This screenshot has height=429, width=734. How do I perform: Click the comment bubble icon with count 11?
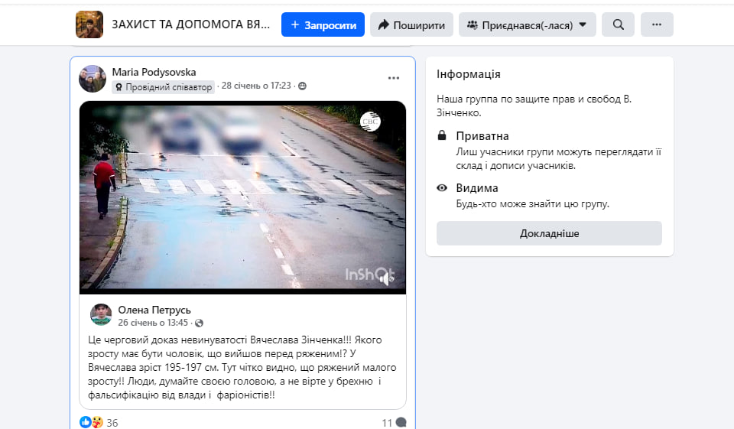pyautogui.click(x=400, y=422)
